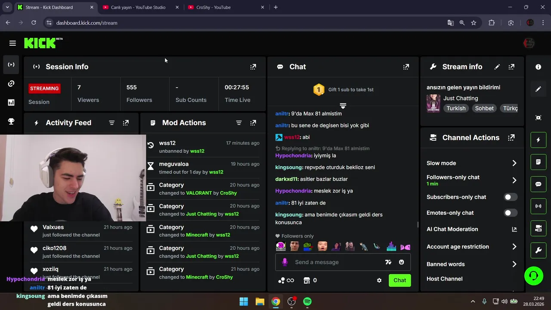Open File Explorer from the taskbar

click(260, 301)
